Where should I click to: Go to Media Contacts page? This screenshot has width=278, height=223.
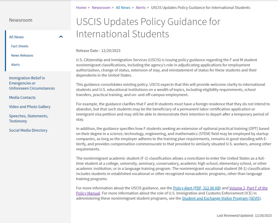point(22,97)
